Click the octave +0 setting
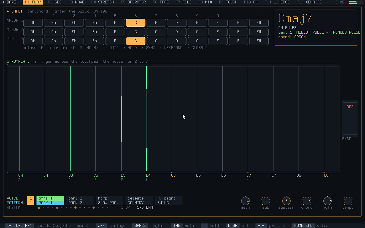This screenshot has width=365, height=228. click(33, 48)
